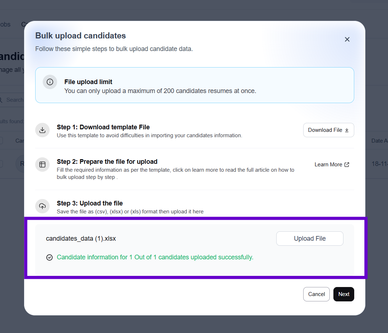Click the info icon beside File upload limit
Screen dimensions: 388x333
click(x=50, y=82)
